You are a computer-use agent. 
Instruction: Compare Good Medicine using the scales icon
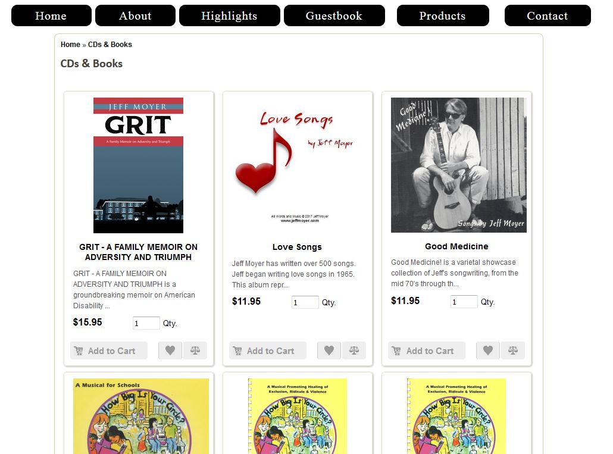513,350
